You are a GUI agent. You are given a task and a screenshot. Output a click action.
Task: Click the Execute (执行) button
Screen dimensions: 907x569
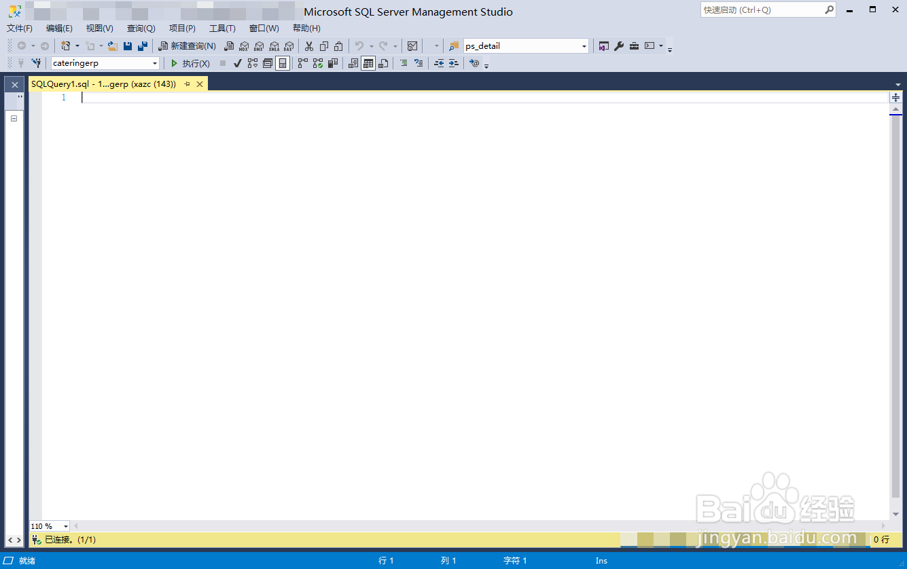(190, 63)
